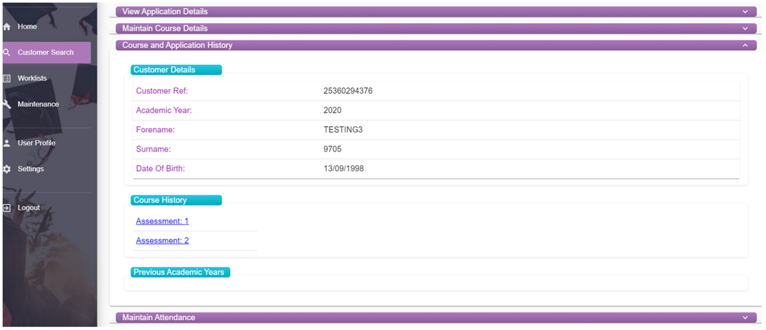Click the Course History section label
766x330 pixels.
tap(176, 200)
